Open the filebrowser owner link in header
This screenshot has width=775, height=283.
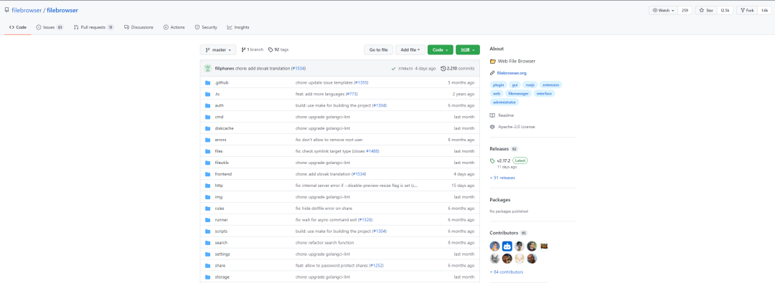pyautogui.click(x=27, y=10)
